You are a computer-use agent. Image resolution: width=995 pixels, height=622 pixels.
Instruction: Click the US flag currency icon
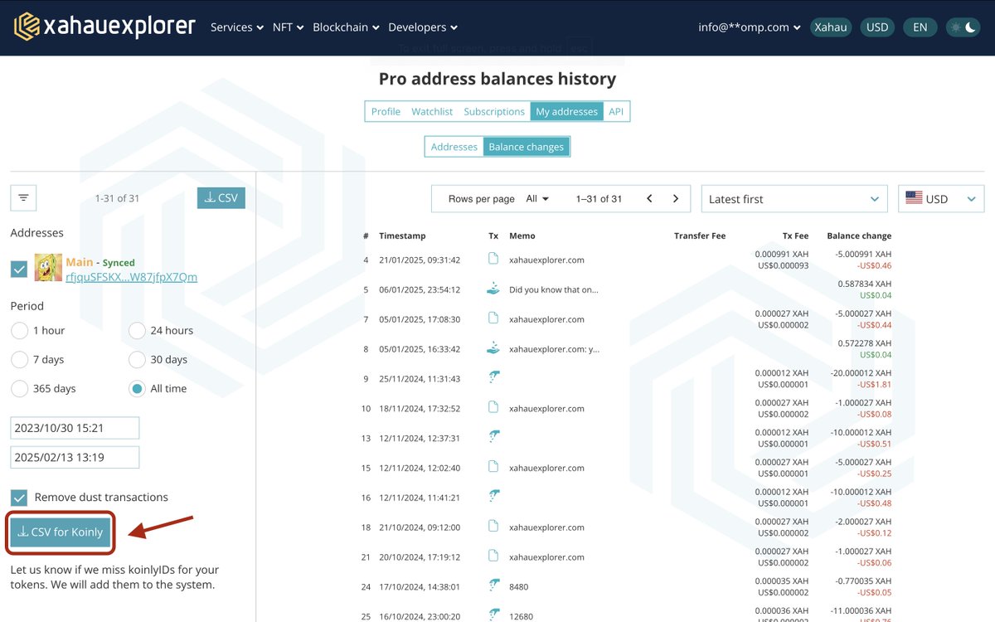[914, 198]
